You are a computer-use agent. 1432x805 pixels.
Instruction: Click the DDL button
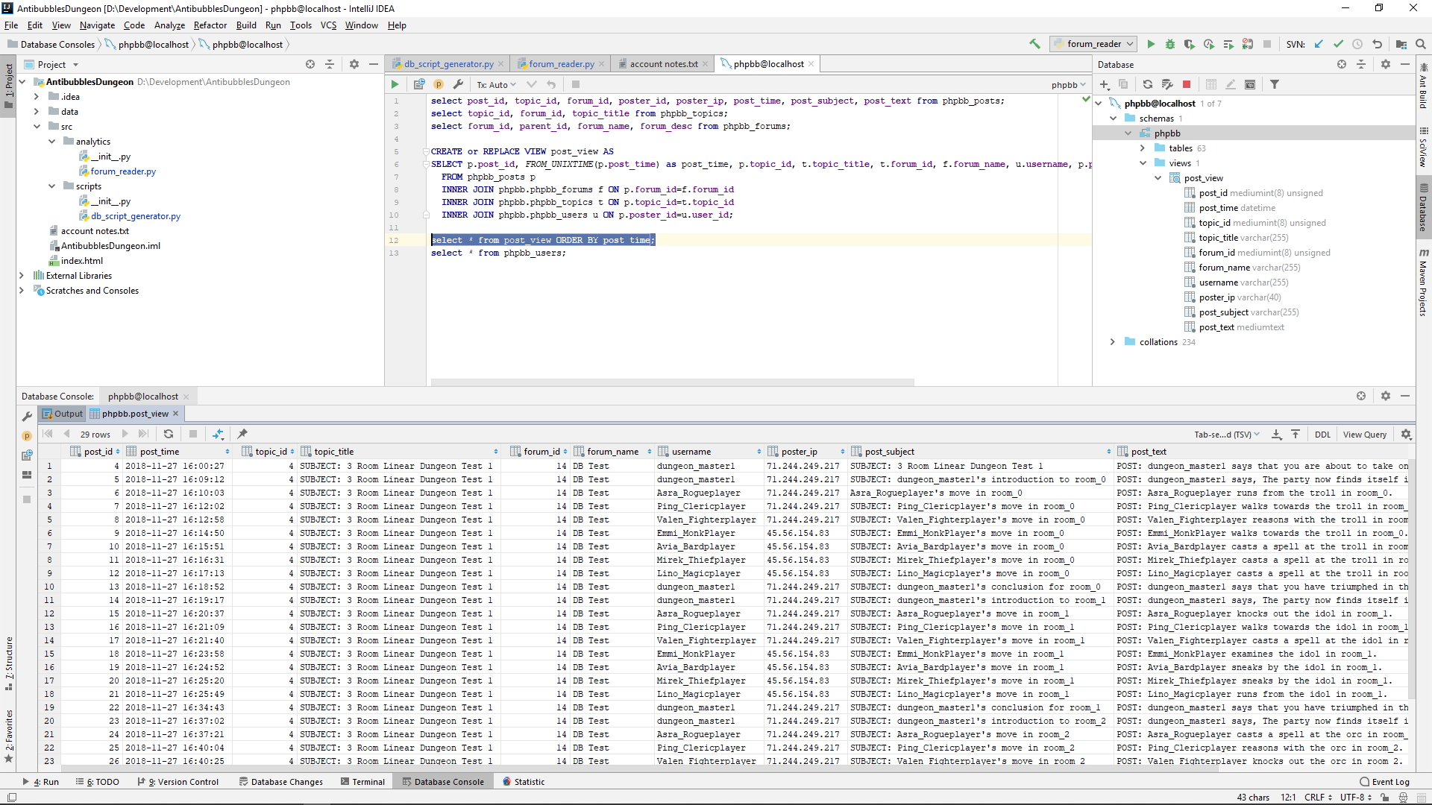(1322, 435)
